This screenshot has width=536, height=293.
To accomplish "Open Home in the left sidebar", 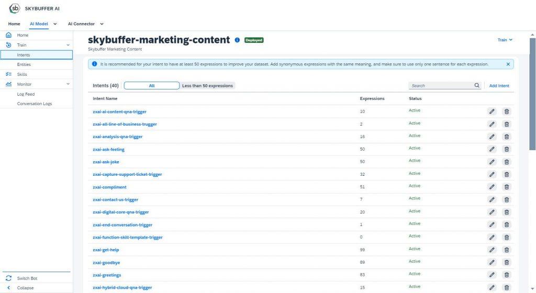I will click(x=36, y=35).
